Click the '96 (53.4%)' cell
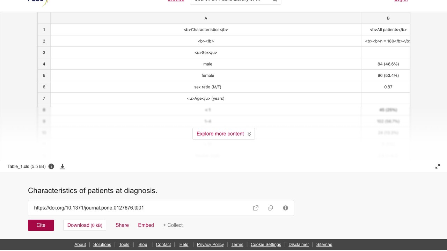447x251 pixels. click(x=386, y=76)
